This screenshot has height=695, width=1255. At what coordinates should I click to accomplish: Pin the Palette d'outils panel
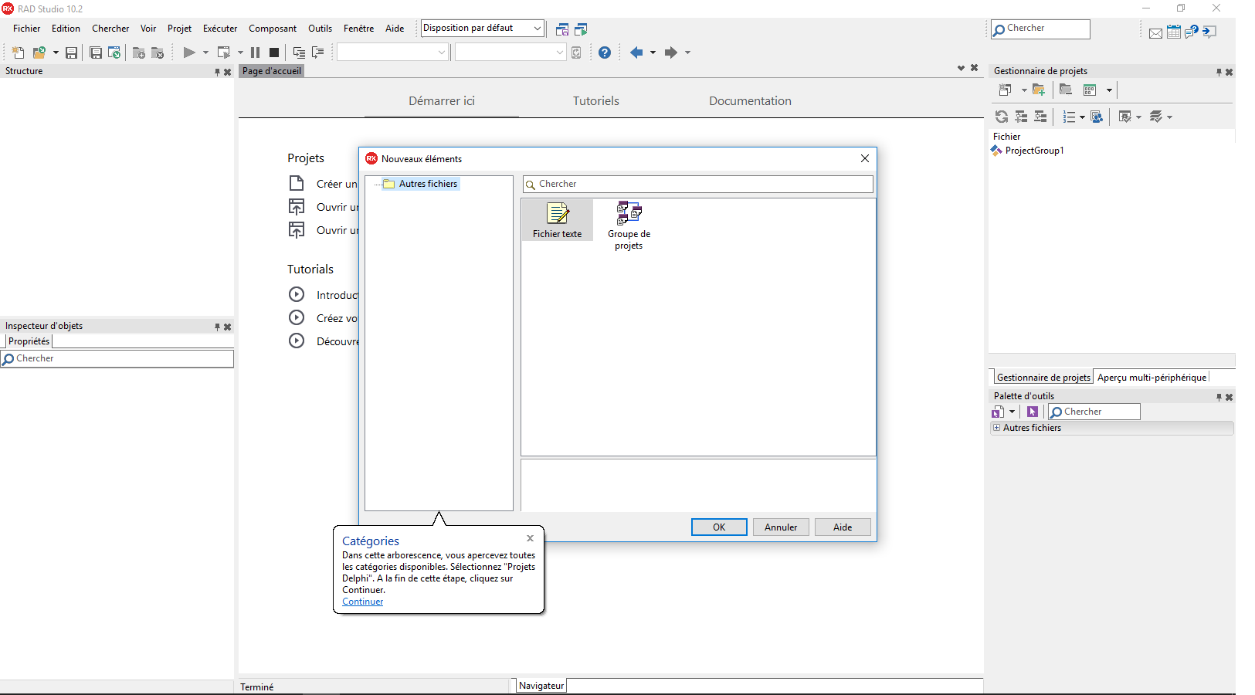click(1219, 397)
